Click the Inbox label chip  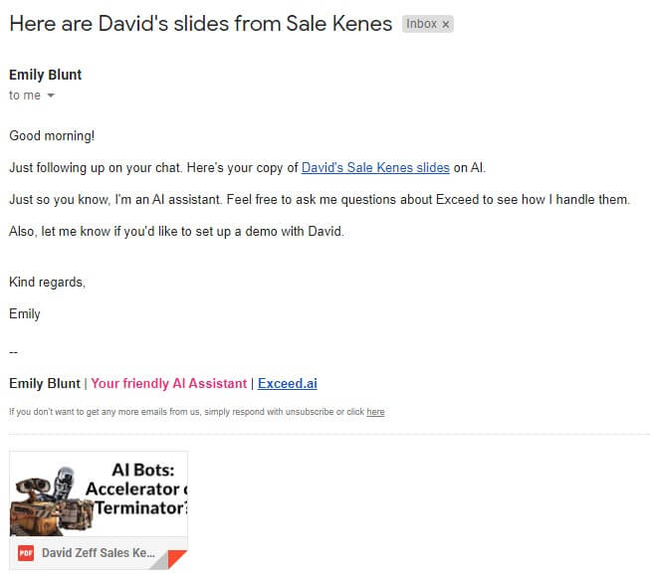click(x=421, y=24)
